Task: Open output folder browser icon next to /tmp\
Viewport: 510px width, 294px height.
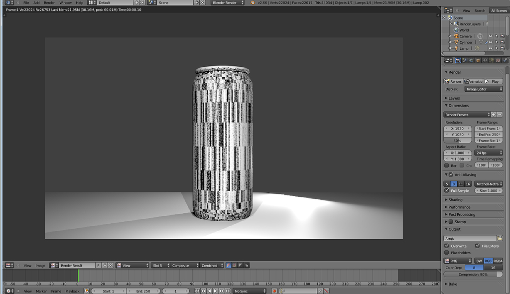Action: click(500, 238)
